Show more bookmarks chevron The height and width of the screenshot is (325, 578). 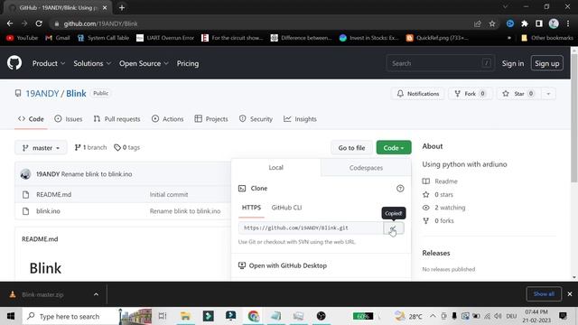509,38
